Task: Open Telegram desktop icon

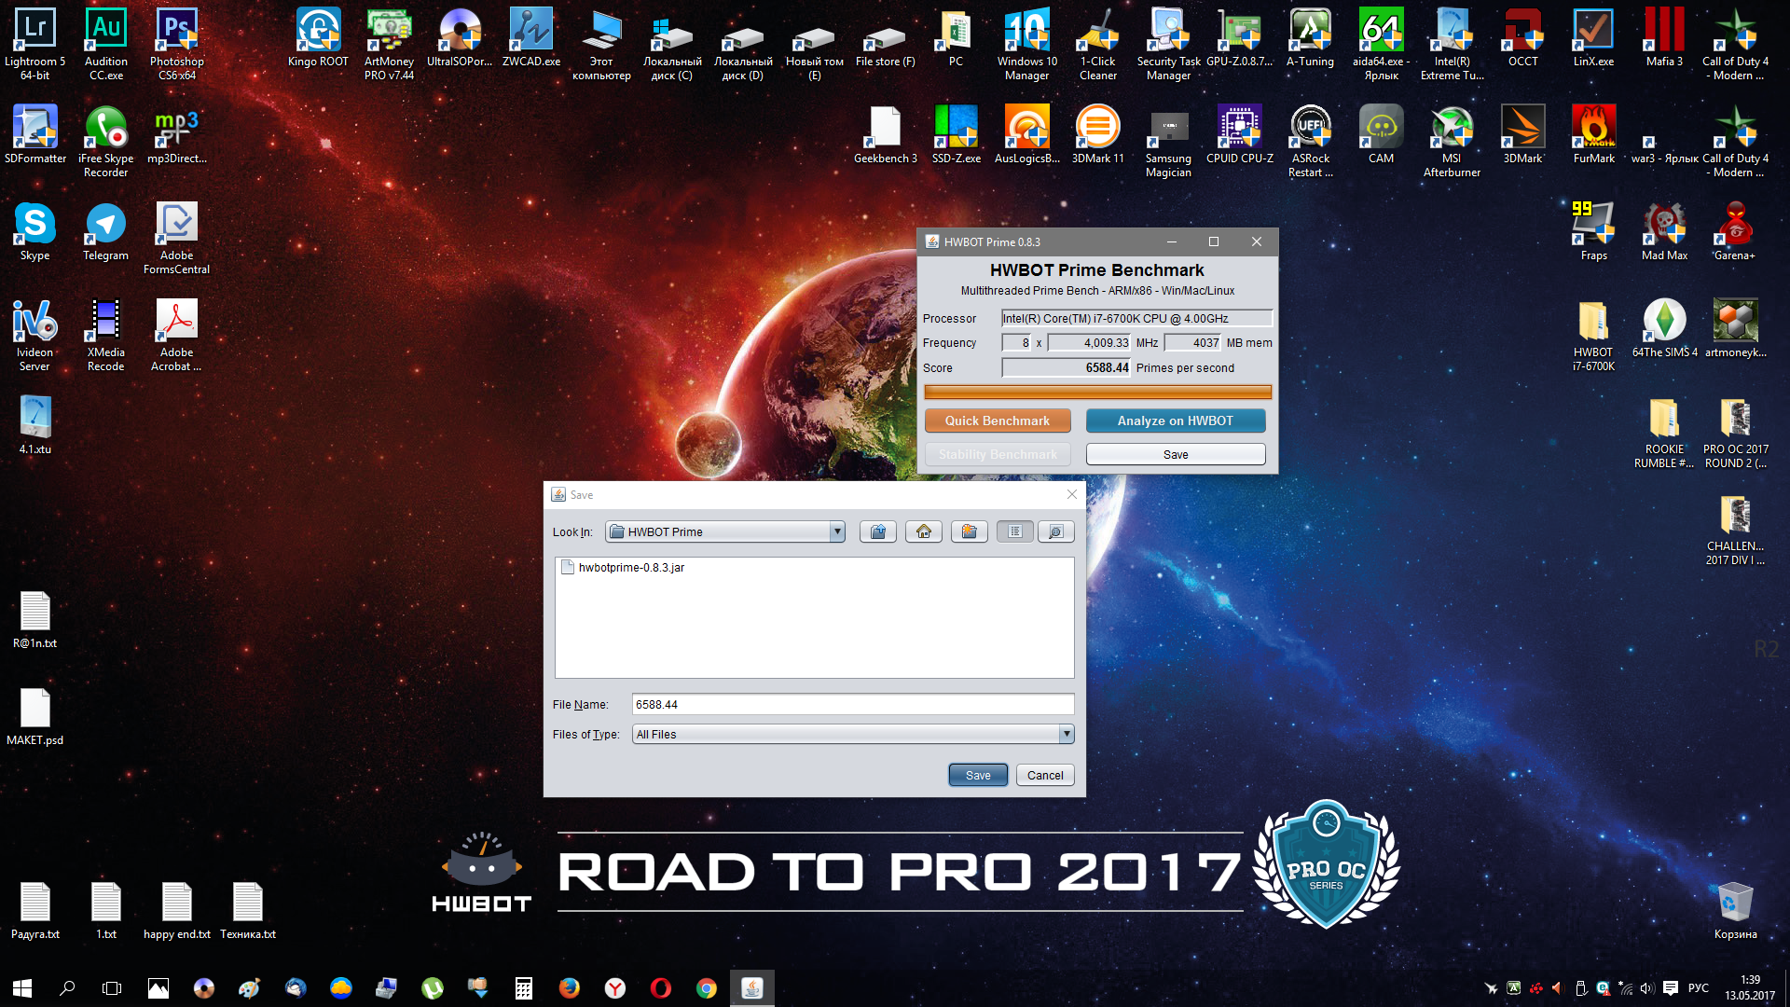Action: [x=106, y=231]
